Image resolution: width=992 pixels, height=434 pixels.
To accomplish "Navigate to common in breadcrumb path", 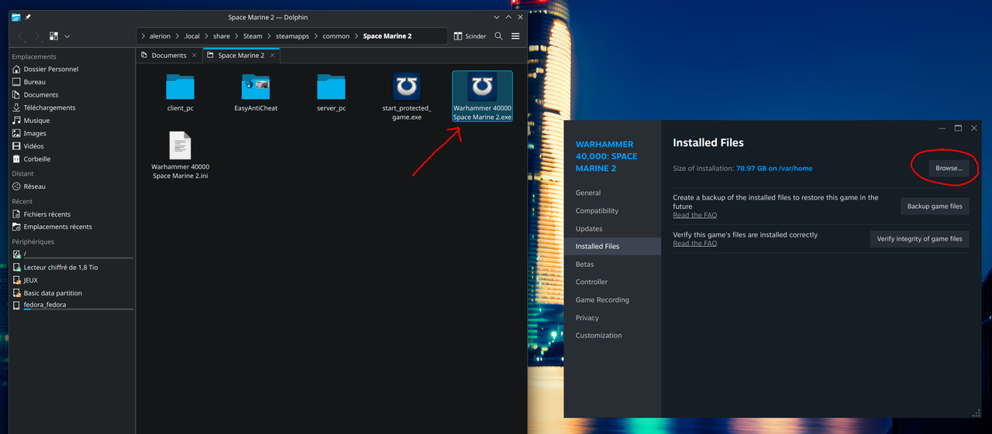I will (336, 36).
